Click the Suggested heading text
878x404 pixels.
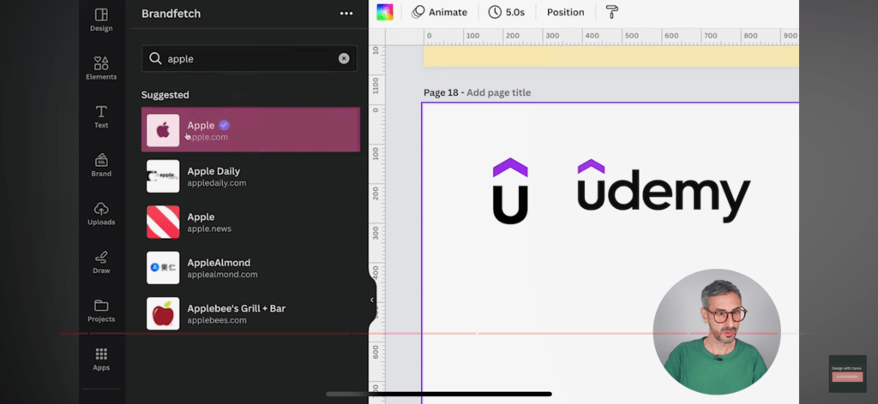coord(165,95)
